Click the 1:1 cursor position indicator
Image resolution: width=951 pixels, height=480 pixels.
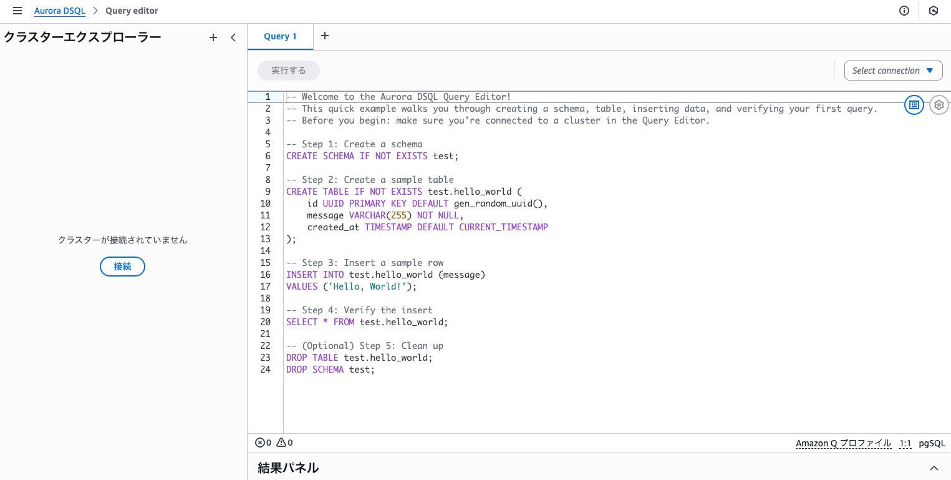coord(905,443)
